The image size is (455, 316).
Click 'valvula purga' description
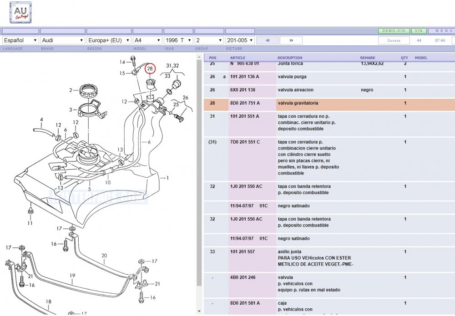292,77
